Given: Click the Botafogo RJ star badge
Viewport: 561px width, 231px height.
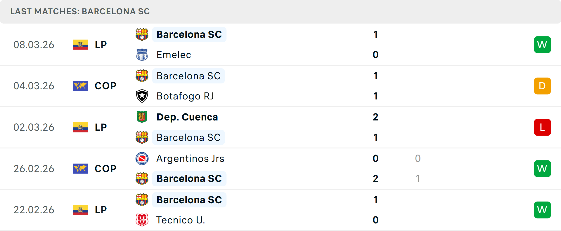Looking at the screenshot, I should tap(142, 96).
